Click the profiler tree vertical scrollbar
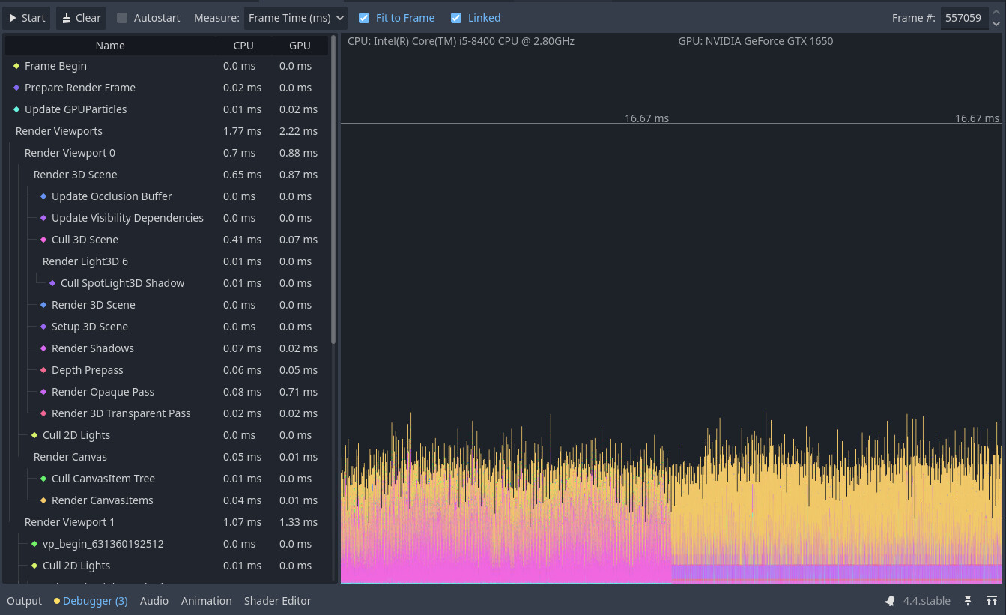1006x615 pixels. click(x=333, y=187)
